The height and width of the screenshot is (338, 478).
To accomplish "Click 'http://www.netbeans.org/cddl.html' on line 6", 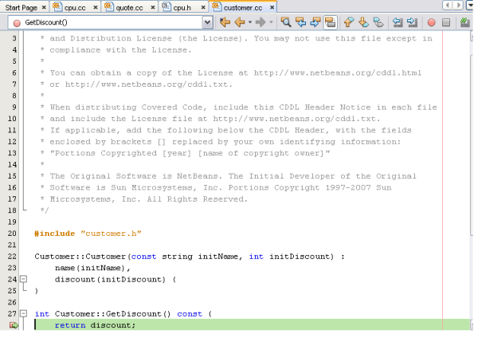I will 338,73.
